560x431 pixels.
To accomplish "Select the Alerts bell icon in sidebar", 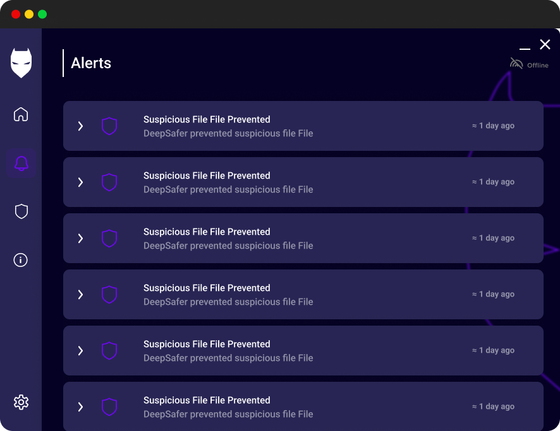I will pos(21,163).
